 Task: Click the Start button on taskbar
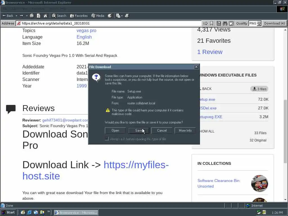click(x=8, y=213)
